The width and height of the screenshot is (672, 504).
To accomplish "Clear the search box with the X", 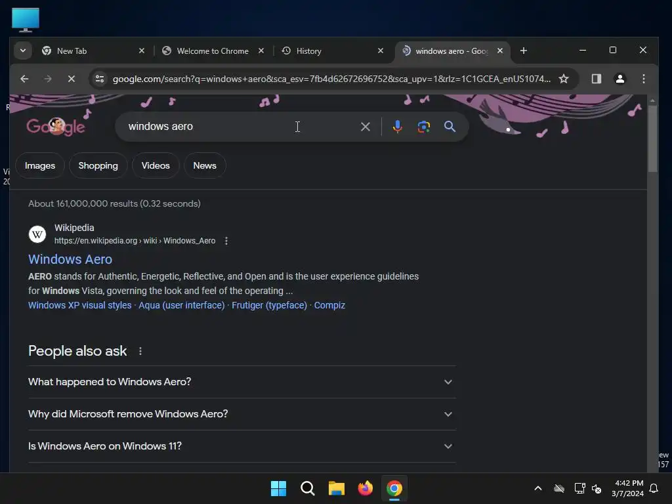I will pyautogui.click(x=365, y=127).
